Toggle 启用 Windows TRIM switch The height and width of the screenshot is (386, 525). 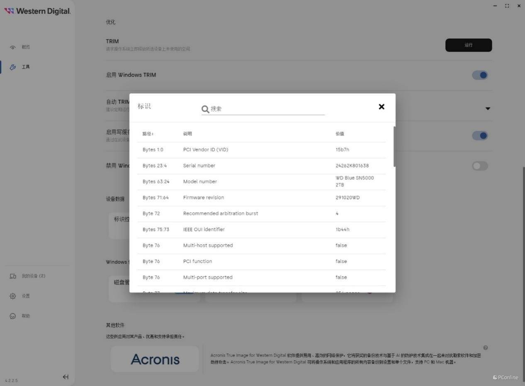click(x=480, y=75)
